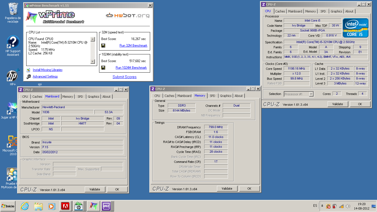
Task: Click the ES language indicator in tray
Action: (315, 206)
